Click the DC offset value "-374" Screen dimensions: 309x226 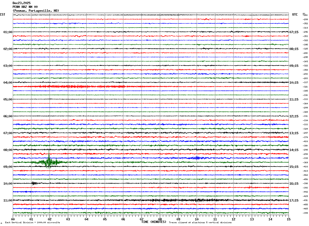[x=305, y=137]
